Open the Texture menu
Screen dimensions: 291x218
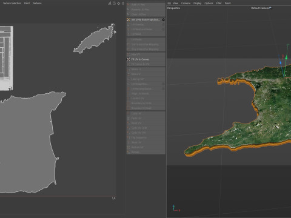click(37, 3)
